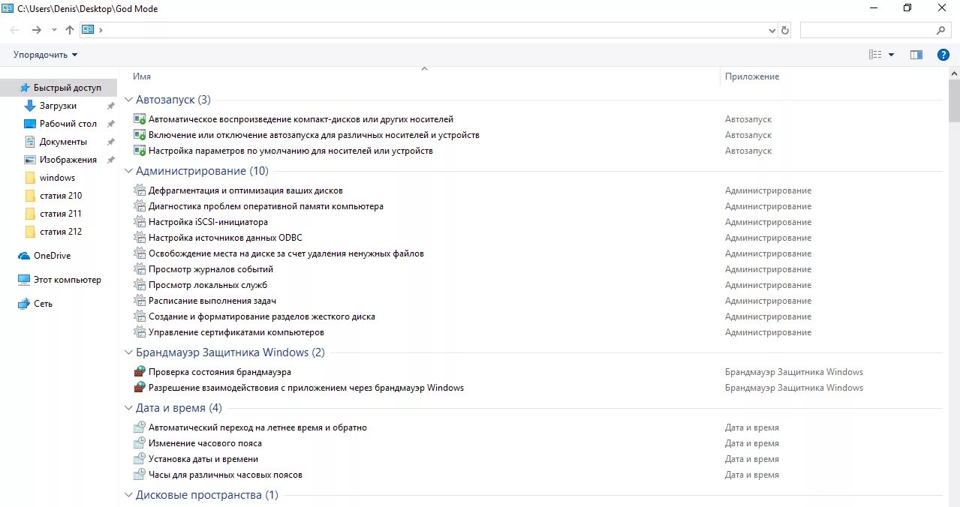The image size is (960, 507).
Task: Open the view options dropdown arrow
Action: click(x=892, y=55)
